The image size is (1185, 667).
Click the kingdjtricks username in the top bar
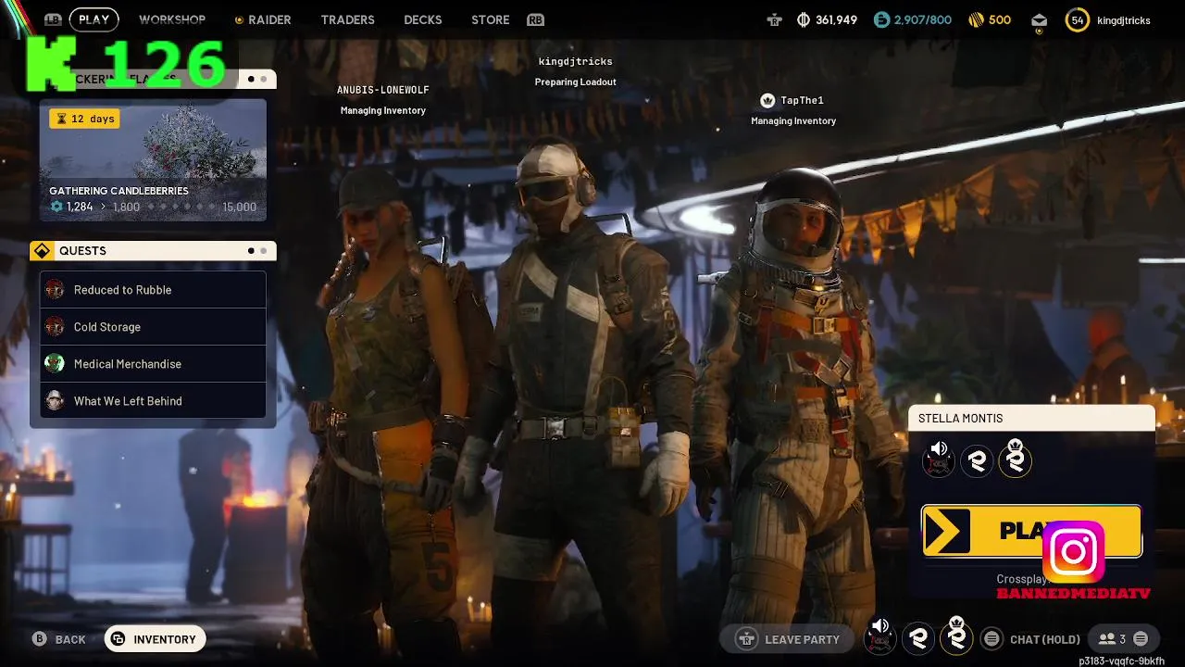point(1124,19)
